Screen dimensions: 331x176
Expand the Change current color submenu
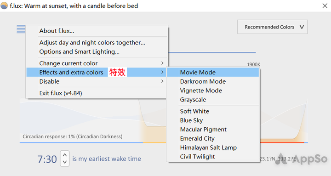tap(97, 63)
